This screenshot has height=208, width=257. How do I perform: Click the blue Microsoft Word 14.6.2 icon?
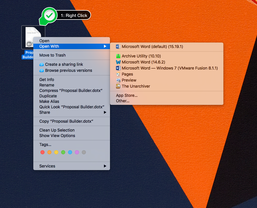pyautogui.click(x=118, y=62)
